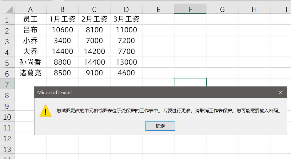Select row 12 header
291x159 pixels.
click(x=7, y=138)
